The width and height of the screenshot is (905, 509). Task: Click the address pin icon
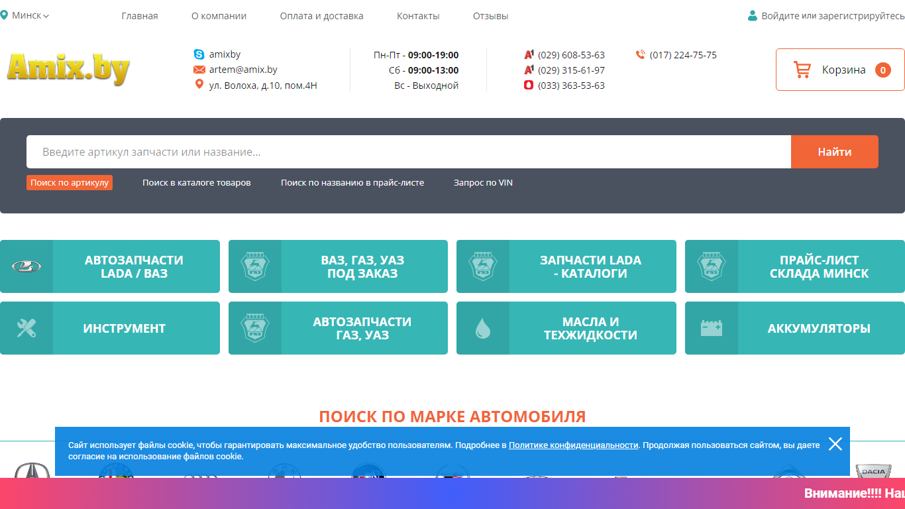click(x=199, y=84)
